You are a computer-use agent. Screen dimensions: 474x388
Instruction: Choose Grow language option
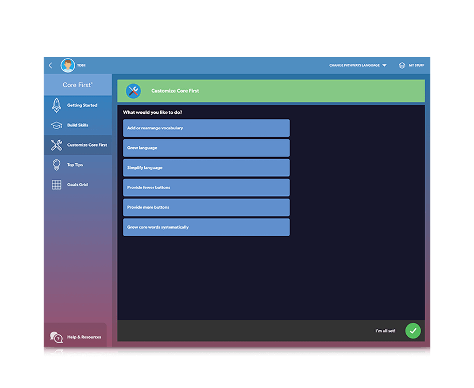206,148
